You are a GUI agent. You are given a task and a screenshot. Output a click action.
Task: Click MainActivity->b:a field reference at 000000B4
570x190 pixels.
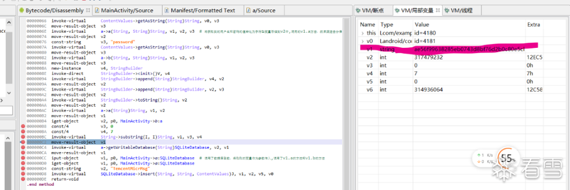(141, 121)
